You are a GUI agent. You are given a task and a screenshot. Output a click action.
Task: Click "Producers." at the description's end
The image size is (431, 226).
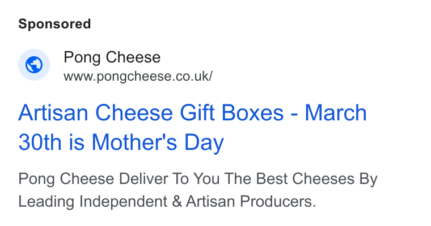[x=278, y=202]
